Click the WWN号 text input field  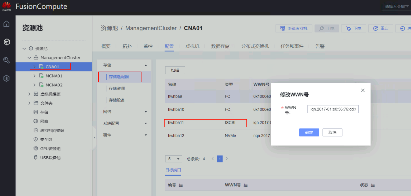click(x=333, y=109)
